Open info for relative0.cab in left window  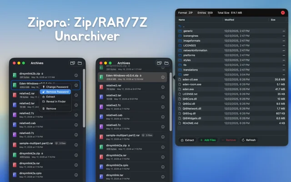click(76, 125)
